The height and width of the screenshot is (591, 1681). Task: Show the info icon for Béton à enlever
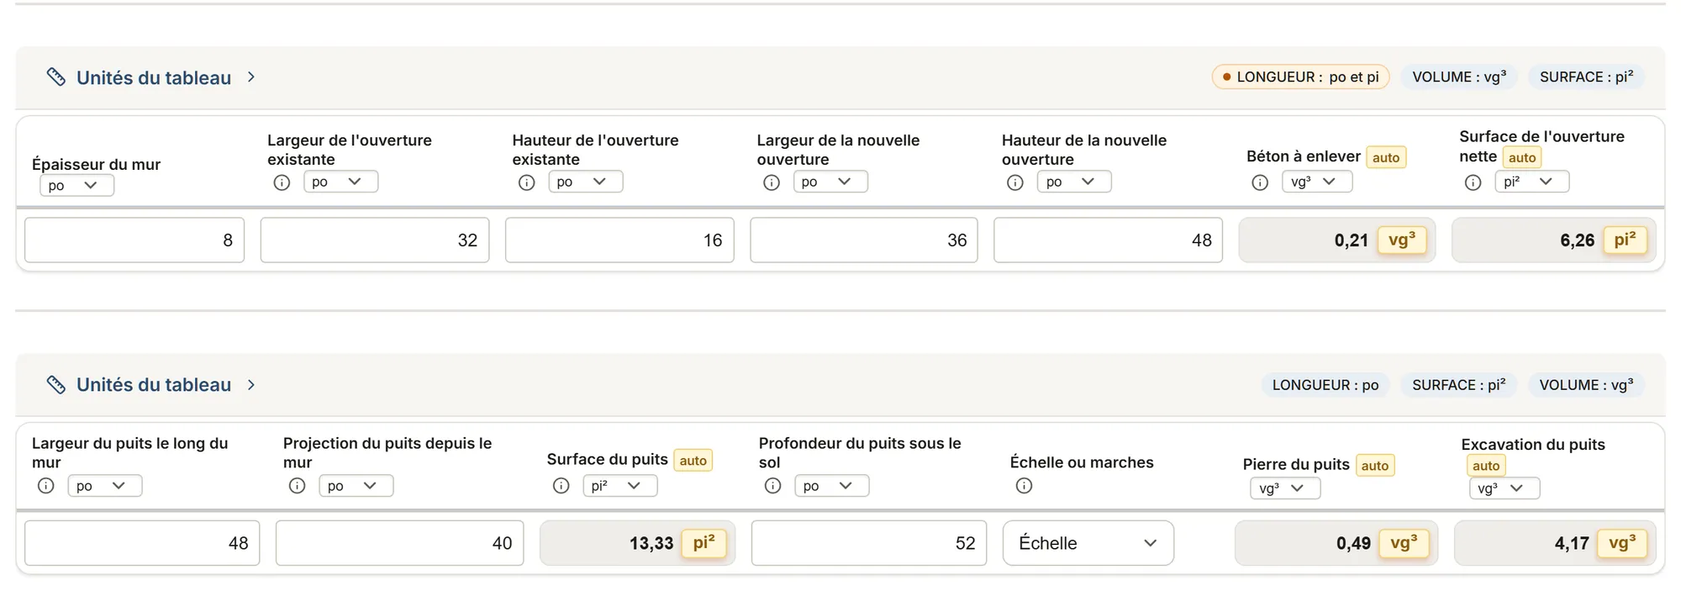pyautogui.click(x=1260, y=182)
